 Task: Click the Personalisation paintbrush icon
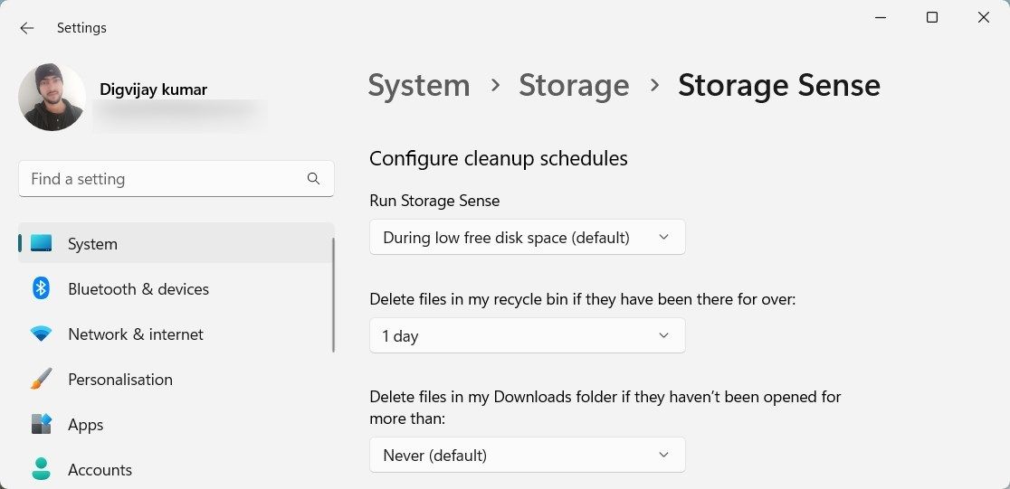coord(42,379)
